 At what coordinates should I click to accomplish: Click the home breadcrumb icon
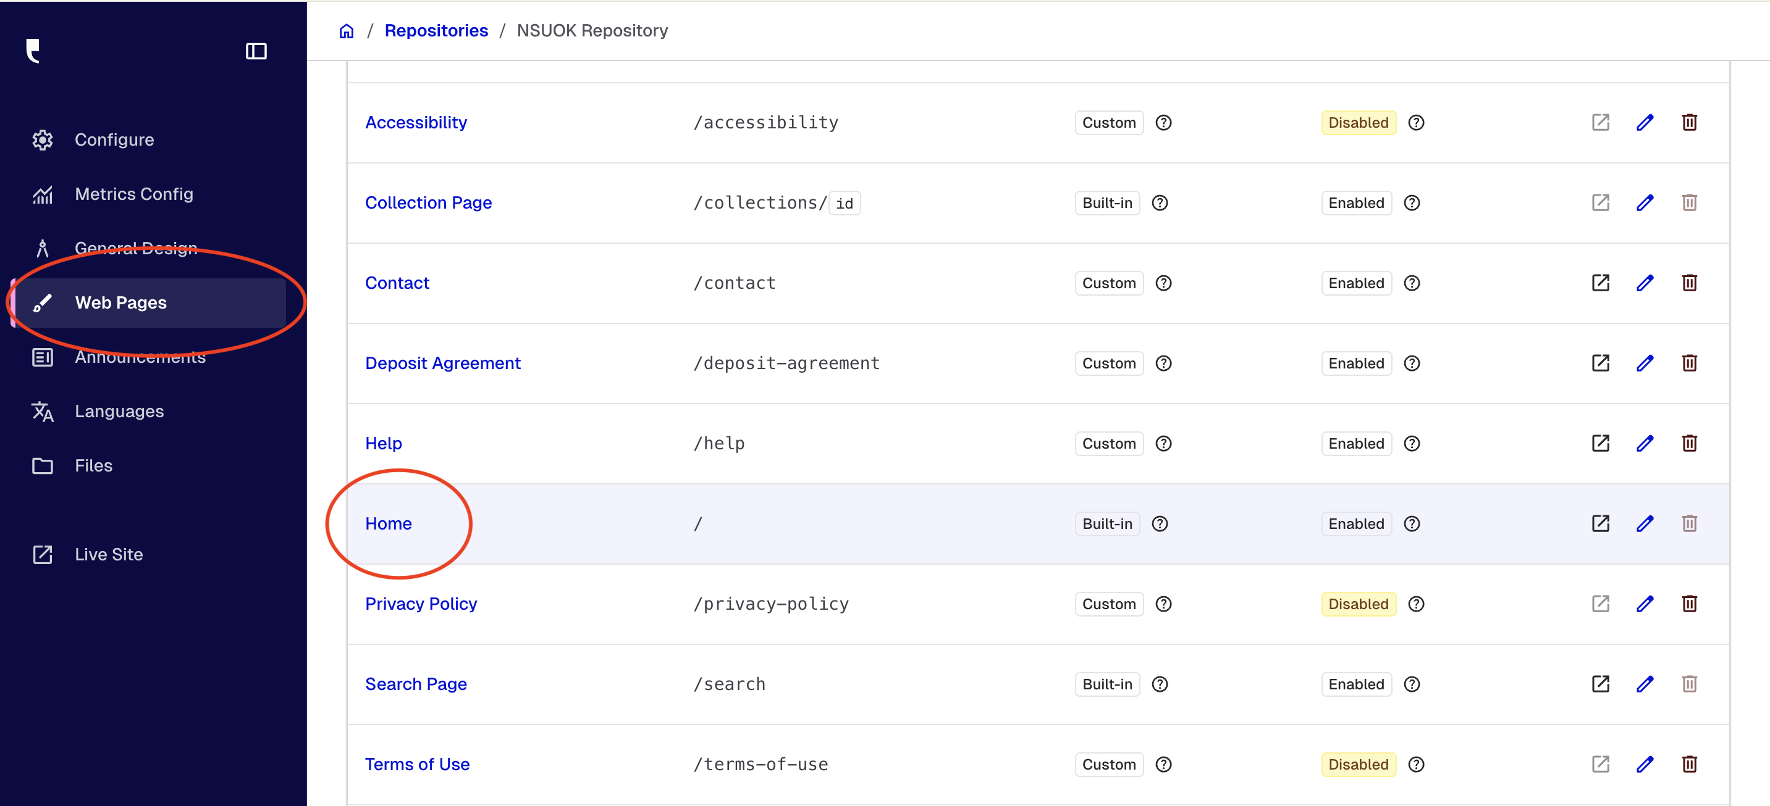click(347, 31)
